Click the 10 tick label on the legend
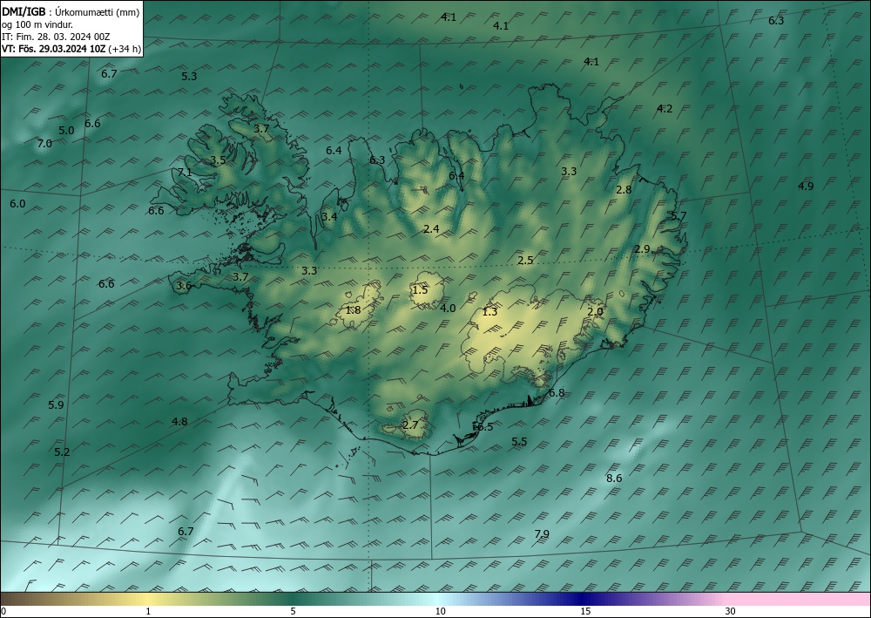The width and height of the screenshot is (871, 618). pyautogui.click(x=440, y=612)
